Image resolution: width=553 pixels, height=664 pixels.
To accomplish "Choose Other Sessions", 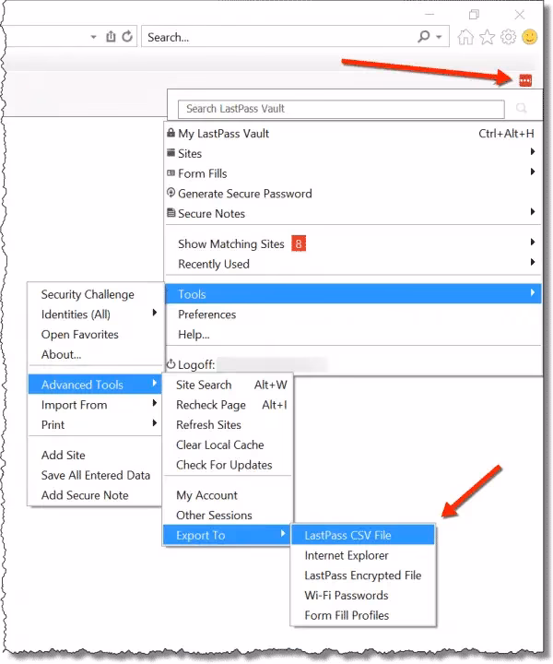I will coord(228,515).
